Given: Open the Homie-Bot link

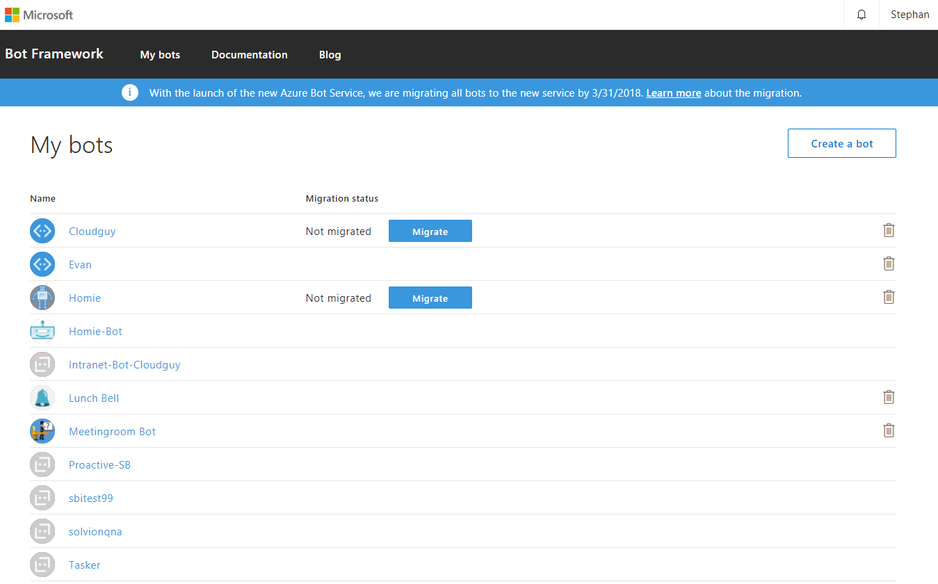Looking at the screenshot, I should 95,332.
